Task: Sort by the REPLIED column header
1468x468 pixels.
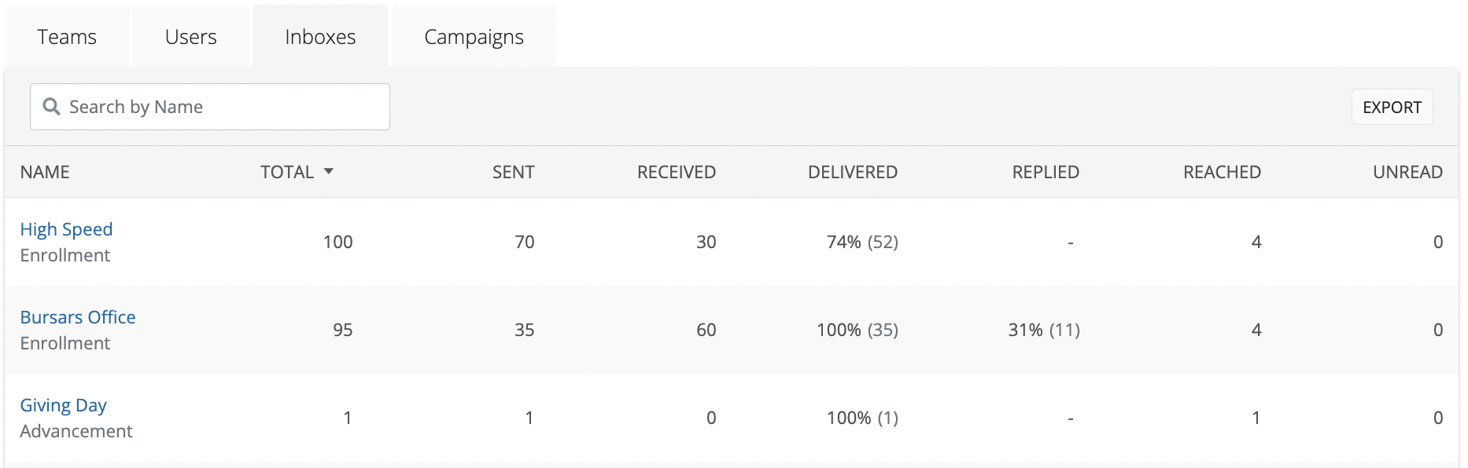Action: [1045, 172]
